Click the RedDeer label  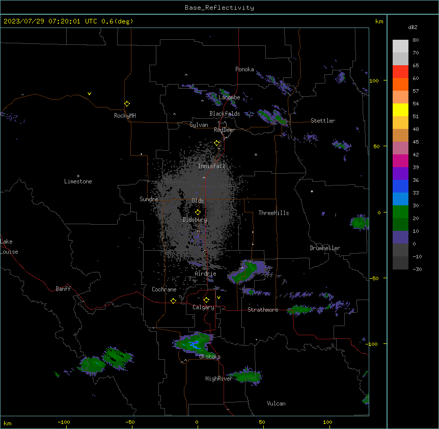click(224, 130)
